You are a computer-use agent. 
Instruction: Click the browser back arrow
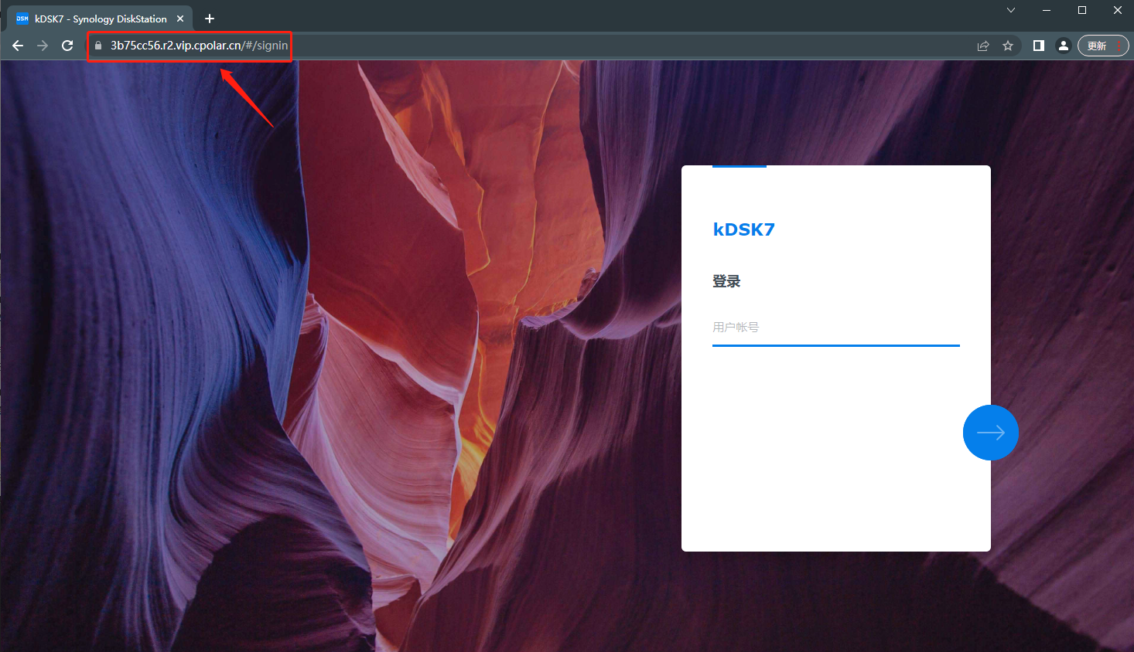click(18, 46)
